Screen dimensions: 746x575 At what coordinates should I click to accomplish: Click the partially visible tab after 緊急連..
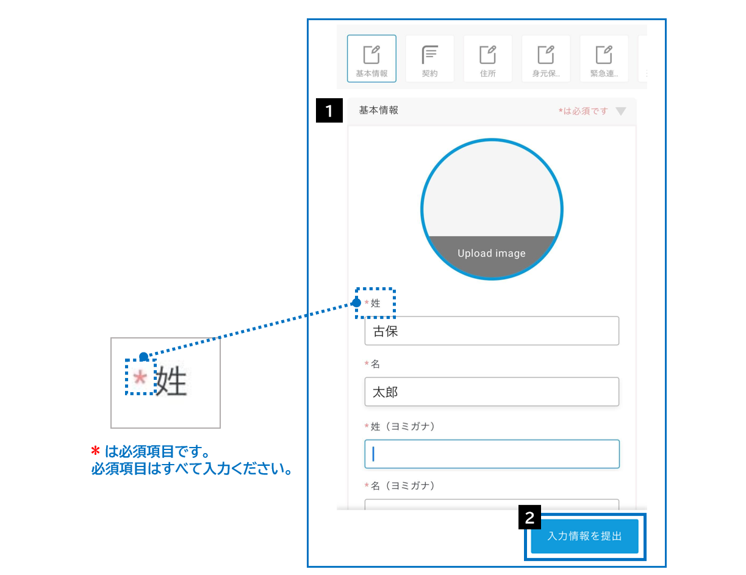(x=642, y=59)
